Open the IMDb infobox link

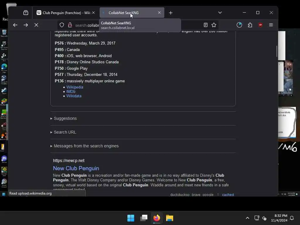71,91
